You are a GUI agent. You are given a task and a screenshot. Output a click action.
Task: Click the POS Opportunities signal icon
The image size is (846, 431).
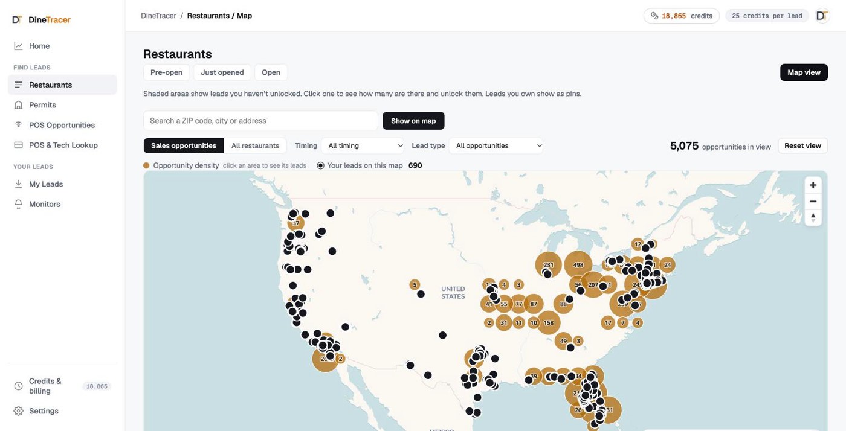[x=18, y=125]
